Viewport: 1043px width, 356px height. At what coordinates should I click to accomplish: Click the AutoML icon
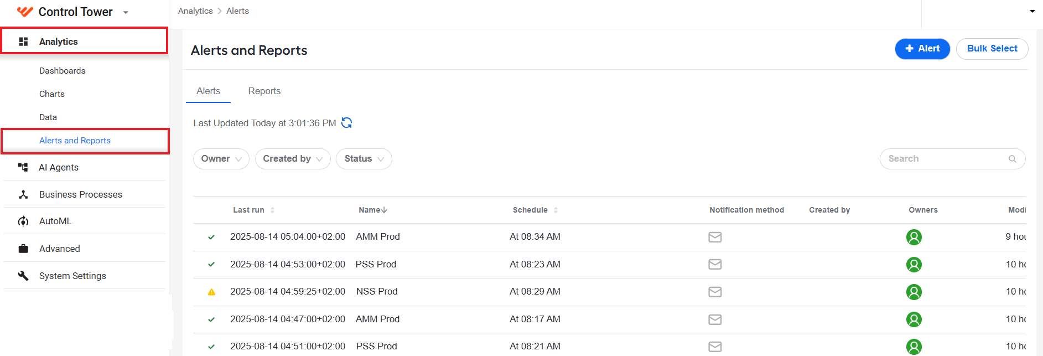coord(23,221)
